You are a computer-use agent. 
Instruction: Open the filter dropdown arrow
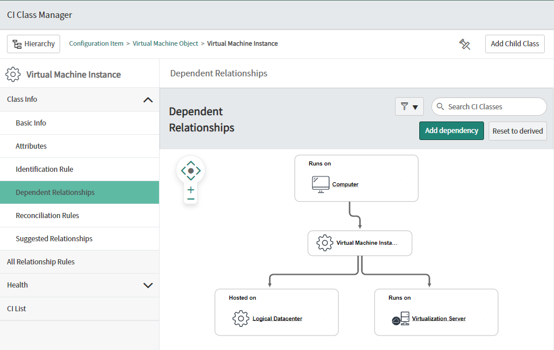(415, 106)
